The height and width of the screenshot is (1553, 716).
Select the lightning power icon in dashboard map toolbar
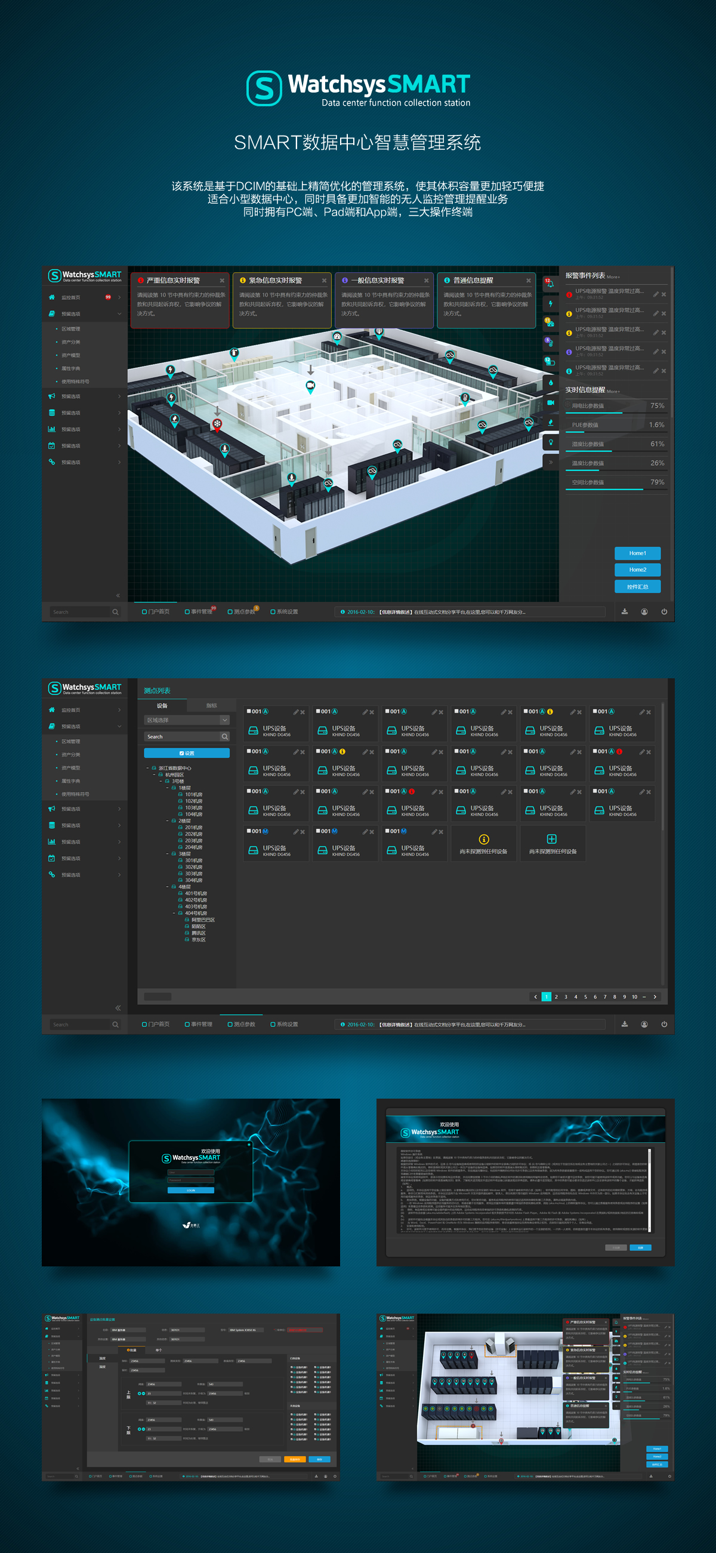click(x=550, y=303)
